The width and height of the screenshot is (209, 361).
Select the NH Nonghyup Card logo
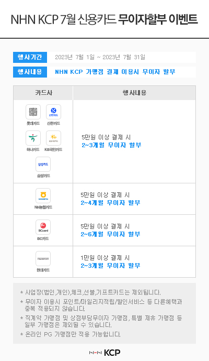(43, 196)
